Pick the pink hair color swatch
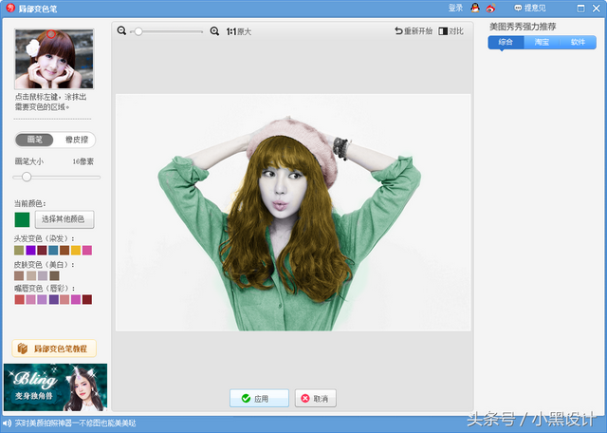Screen dimensions: 607x433 (87, 250)
